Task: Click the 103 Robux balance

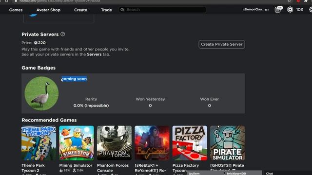Action: 299,10
